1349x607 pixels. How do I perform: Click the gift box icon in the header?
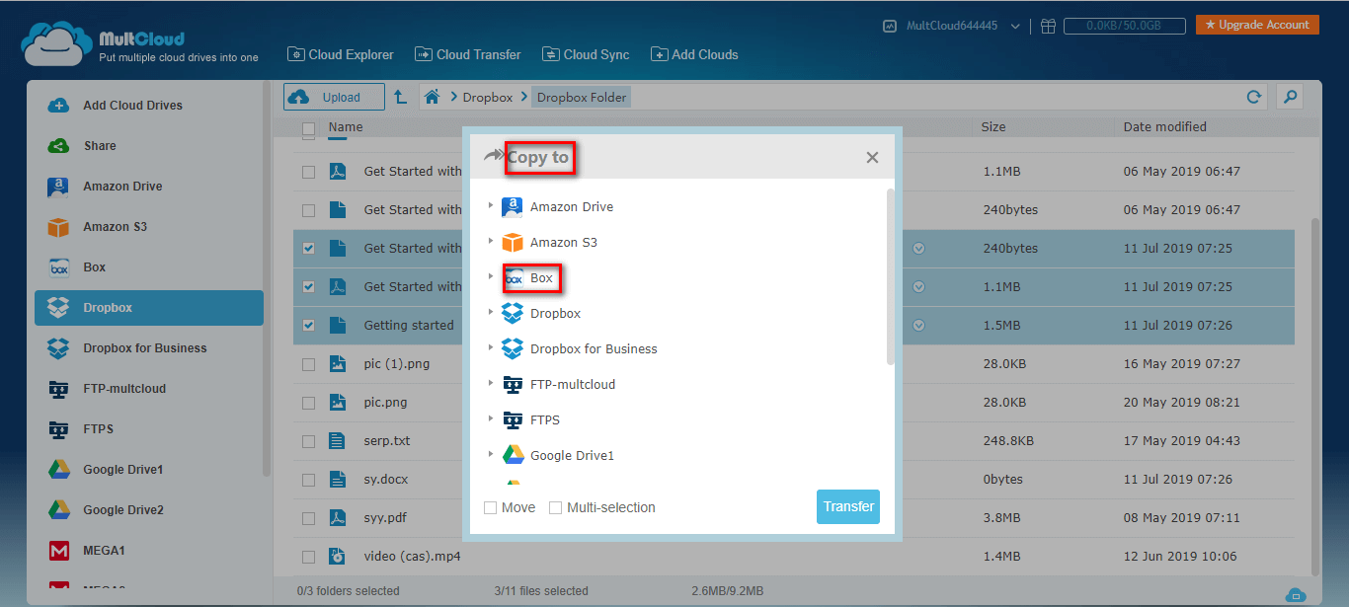click(x=1048, y=27)
